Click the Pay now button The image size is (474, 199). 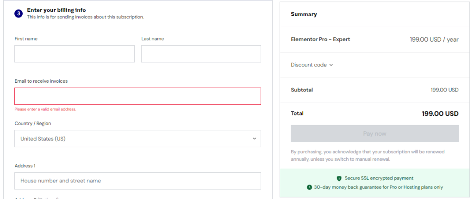pos(374,133)
